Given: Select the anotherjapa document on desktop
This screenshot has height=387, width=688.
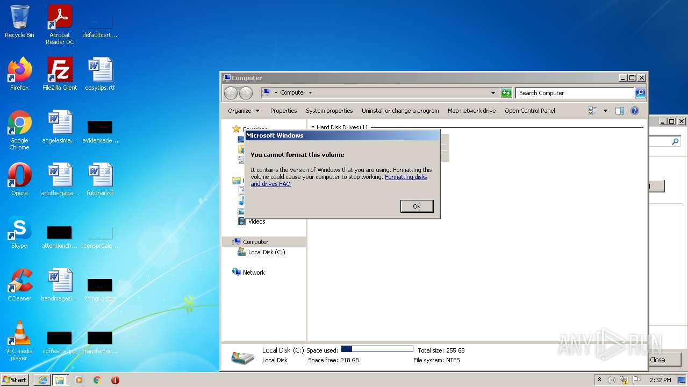Looking at the screenshot, I should point(60,180).
